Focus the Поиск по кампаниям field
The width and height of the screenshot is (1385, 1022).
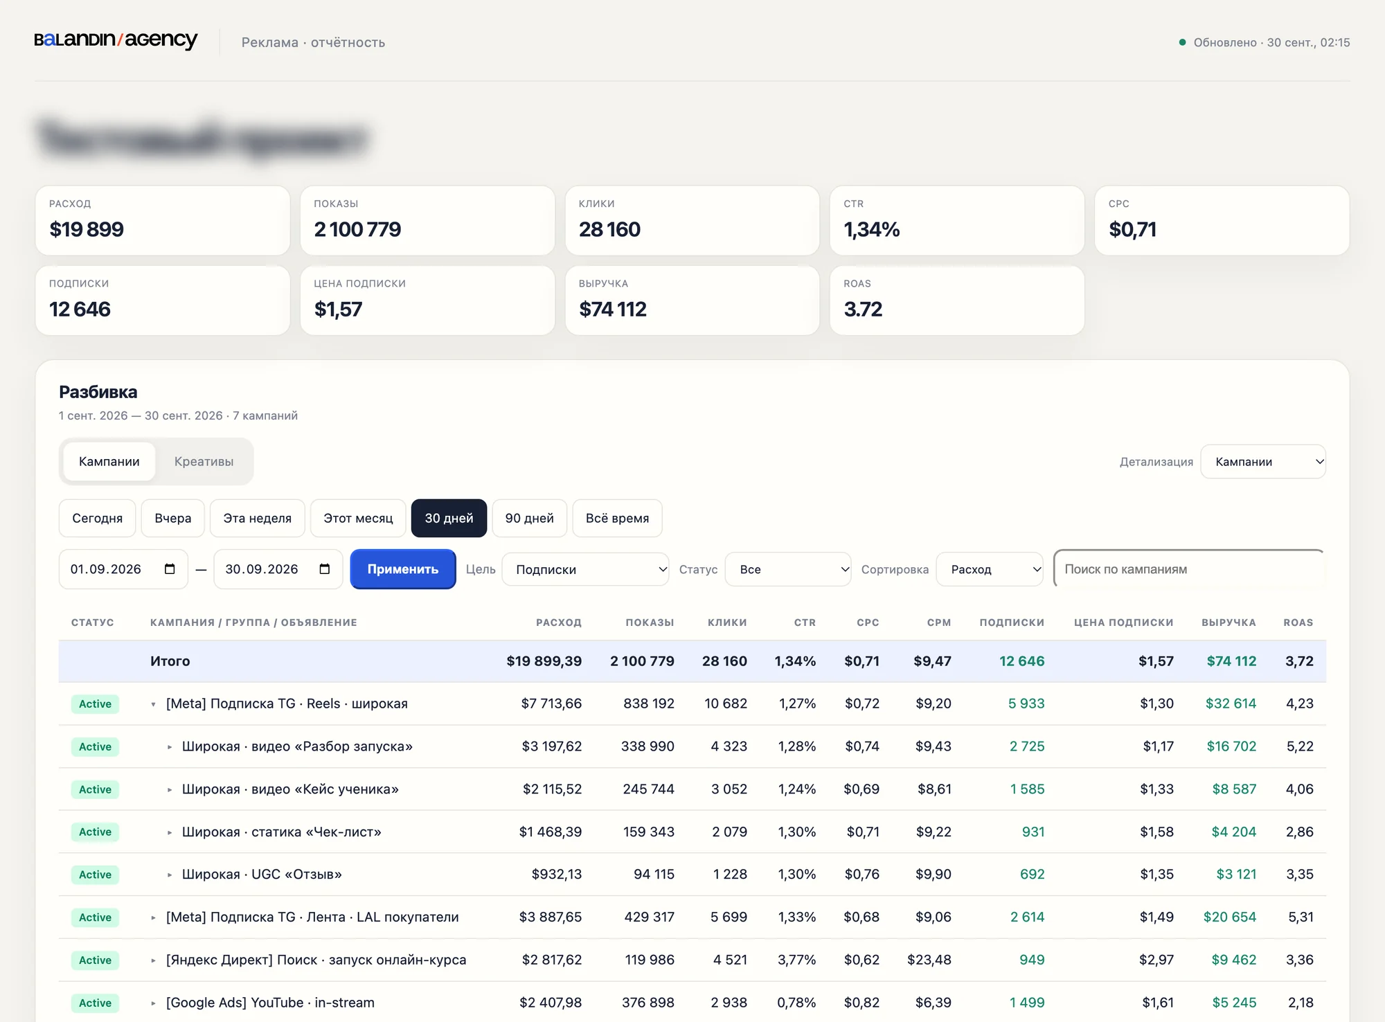click(x=1189, y=569)
